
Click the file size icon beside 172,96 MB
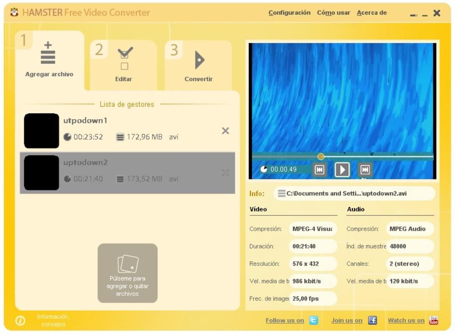tap(120, 137)
